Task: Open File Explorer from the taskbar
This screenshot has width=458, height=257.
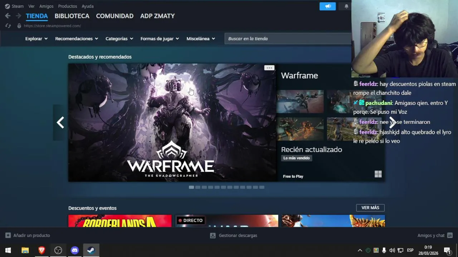Action: pyautogui.click(x=25, y=250)
